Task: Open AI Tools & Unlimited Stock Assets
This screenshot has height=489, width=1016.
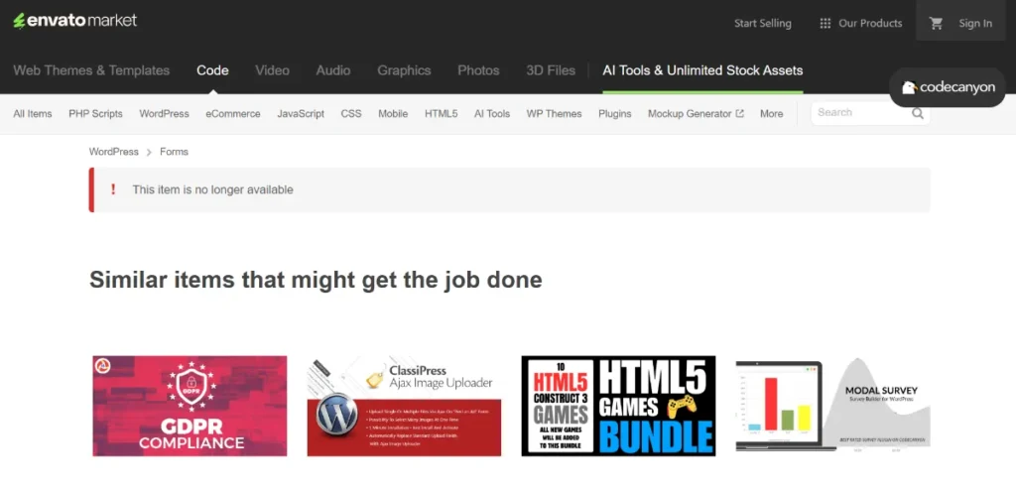Action: (702, 70)
